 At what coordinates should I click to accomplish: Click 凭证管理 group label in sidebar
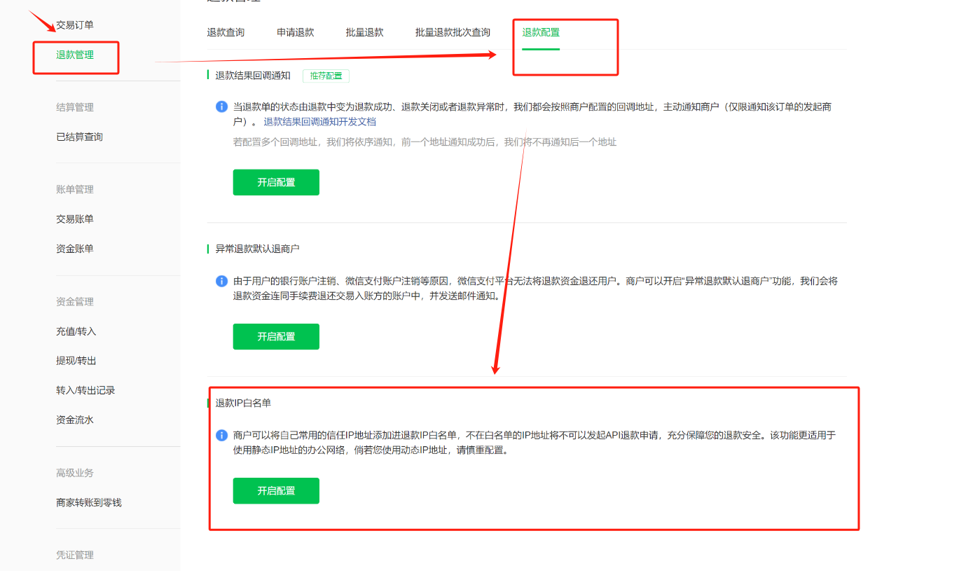click(x=75, y=555)
